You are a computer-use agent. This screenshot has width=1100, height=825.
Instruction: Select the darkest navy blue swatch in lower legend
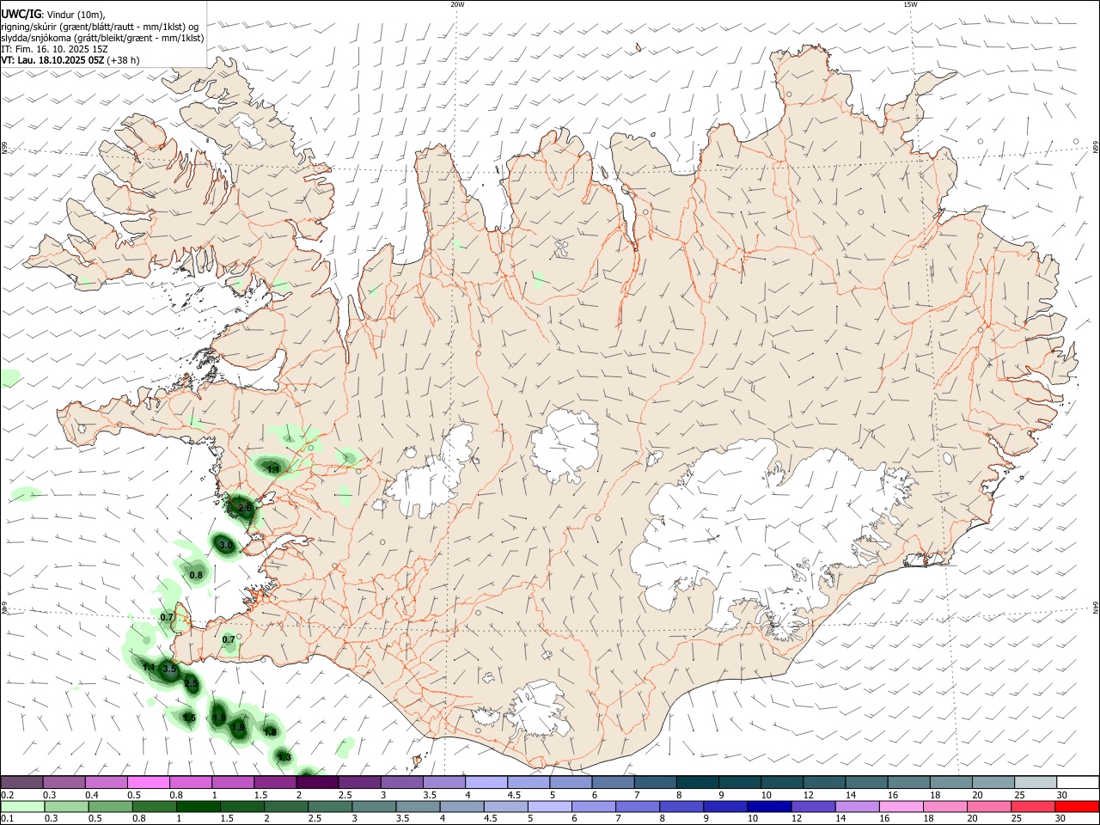(767, 807)
